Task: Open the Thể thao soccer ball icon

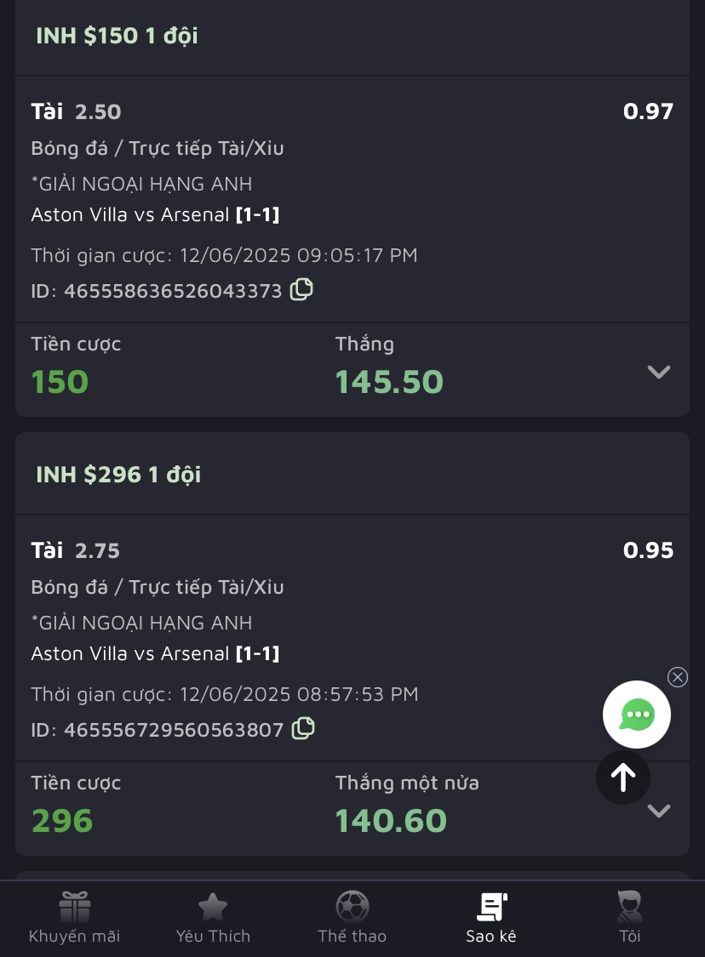Action: [352, 907]
